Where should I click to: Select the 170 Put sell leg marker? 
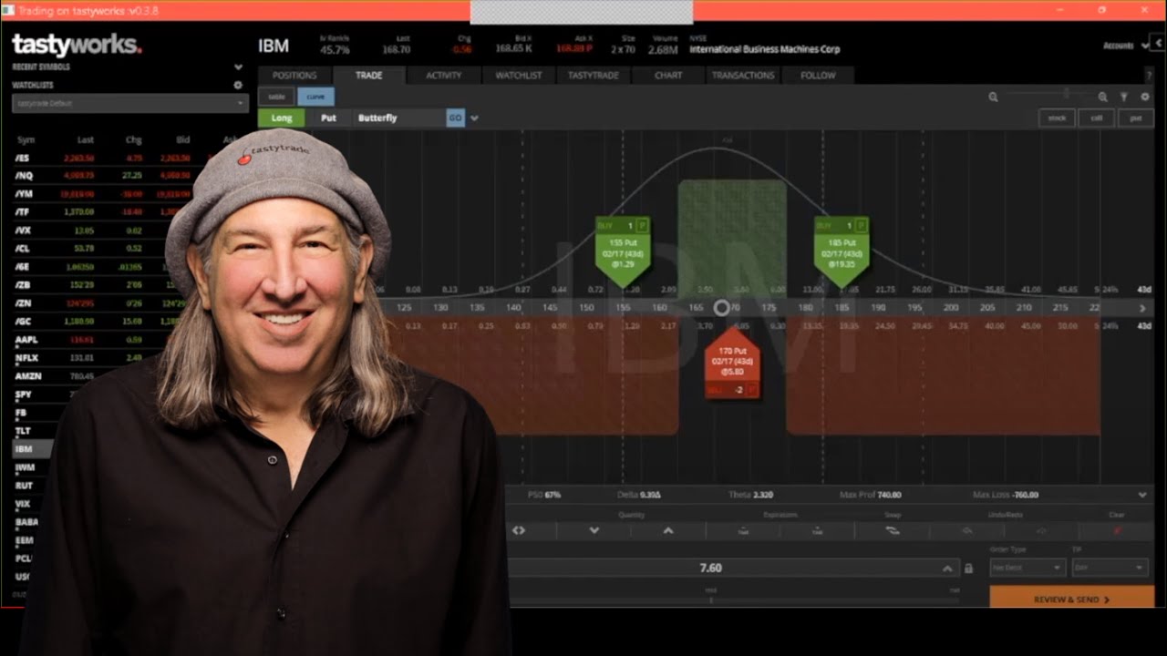(x=732, y=364)
